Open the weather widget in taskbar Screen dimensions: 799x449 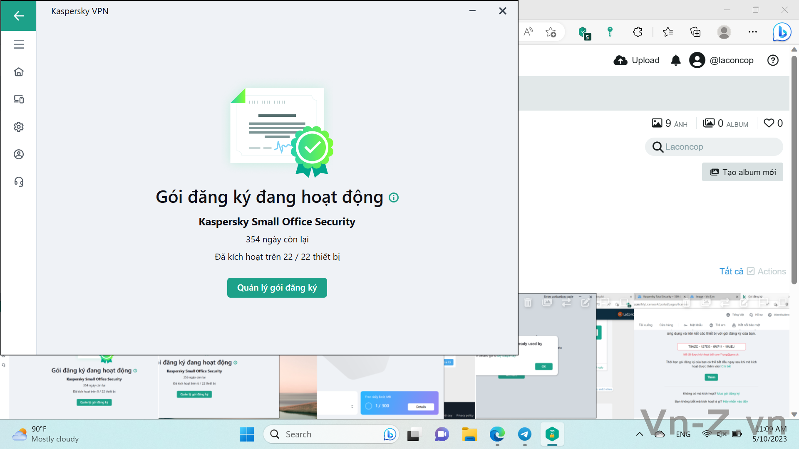click(45, 434)
